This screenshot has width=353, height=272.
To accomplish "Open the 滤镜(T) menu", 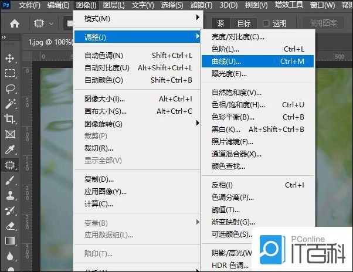I will [201, 5].
